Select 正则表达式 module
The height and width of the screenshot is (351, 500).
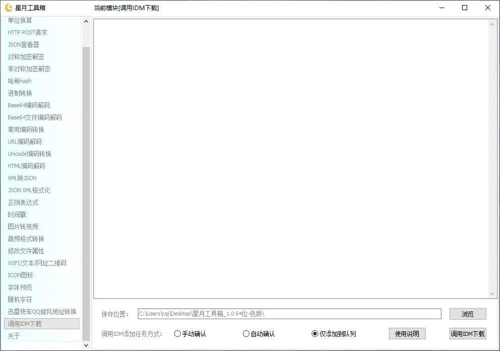point(23,202)
